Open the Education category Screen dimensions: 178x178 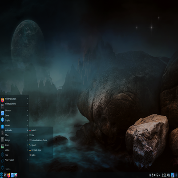click(x=16, y=110)
